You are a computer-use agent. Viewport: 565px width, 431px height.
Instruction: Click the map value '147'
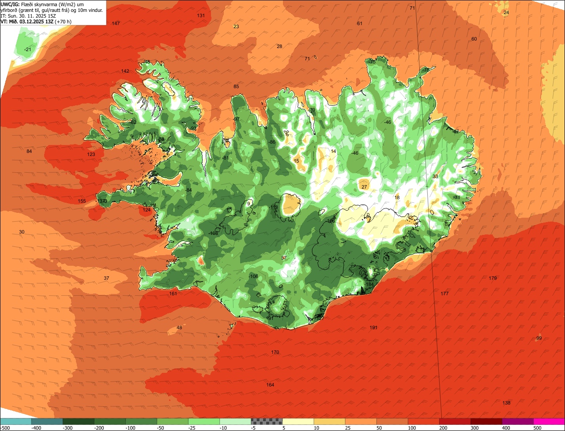pos(116,23)
